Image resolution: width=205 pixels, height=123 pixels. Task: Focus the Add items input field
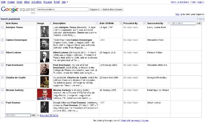pyautogui.click(x=18, y=115)
